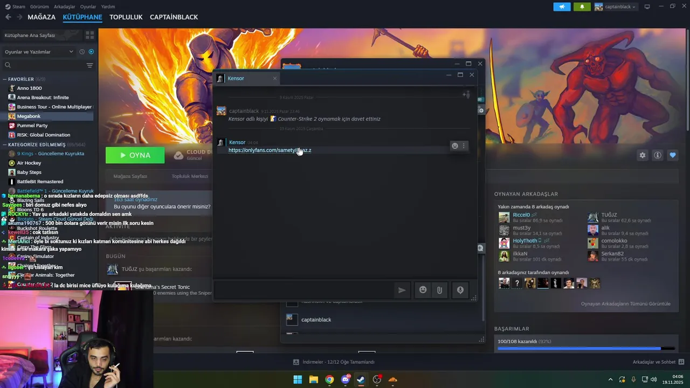The height and width of the screenshot is (388, 690).
Task: Click the back navigation arrow in Steam
Action: pyautogui.click(x=8, y=17)
